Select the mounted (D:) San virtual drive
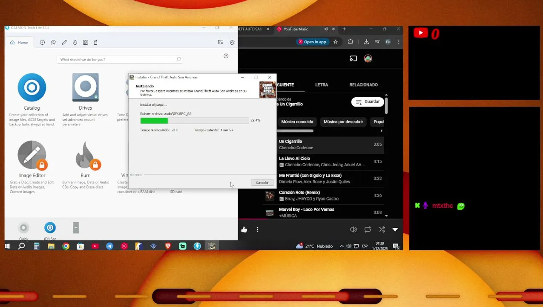Image resolution: width=543 pixels, height=307 pixels. click(x=50, y=228)
